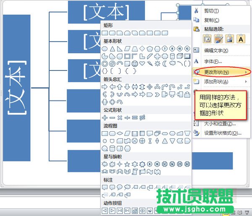Select the oval callout shape
Viewport: 252px width, 216px height.
click(120, 187)
